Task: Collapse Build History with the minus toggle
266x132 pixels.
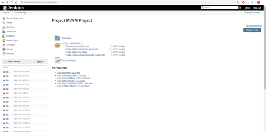Action: (43, 62)
